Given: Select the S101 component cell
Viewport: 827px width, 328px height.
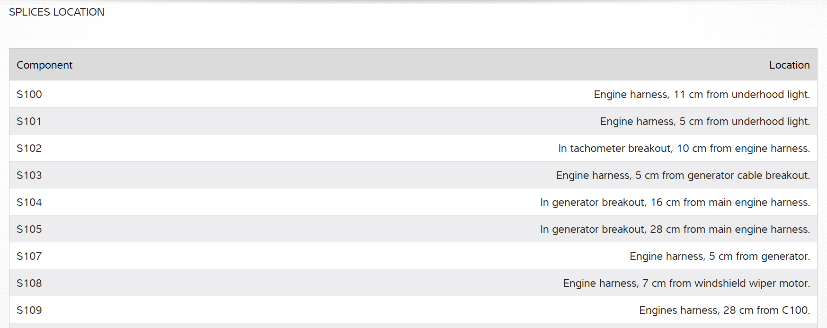Looking at the screenshot, I should [x=29, y=121].
